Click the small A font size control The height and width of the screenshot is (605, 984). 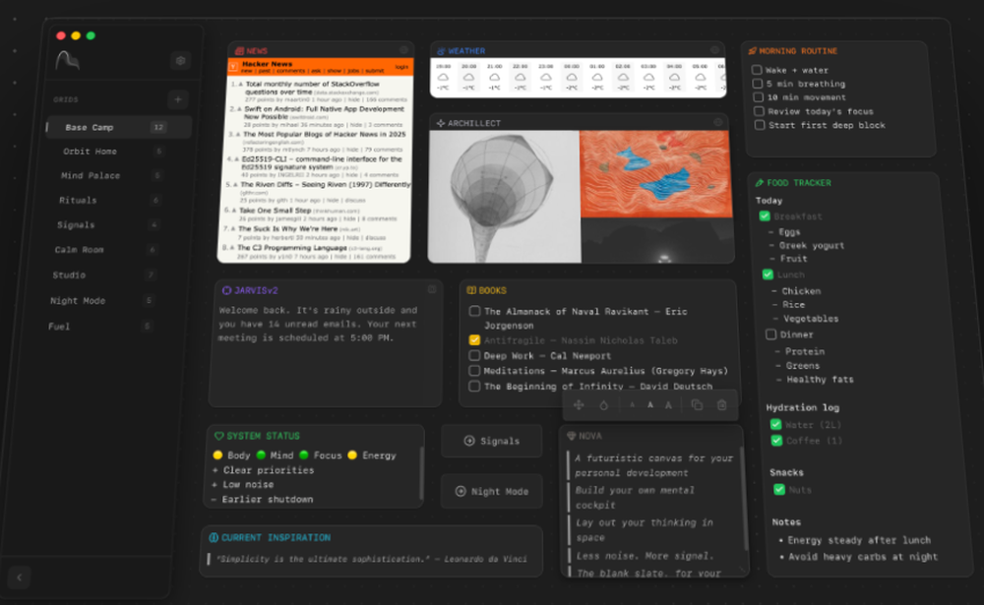(x=633, y=405)
